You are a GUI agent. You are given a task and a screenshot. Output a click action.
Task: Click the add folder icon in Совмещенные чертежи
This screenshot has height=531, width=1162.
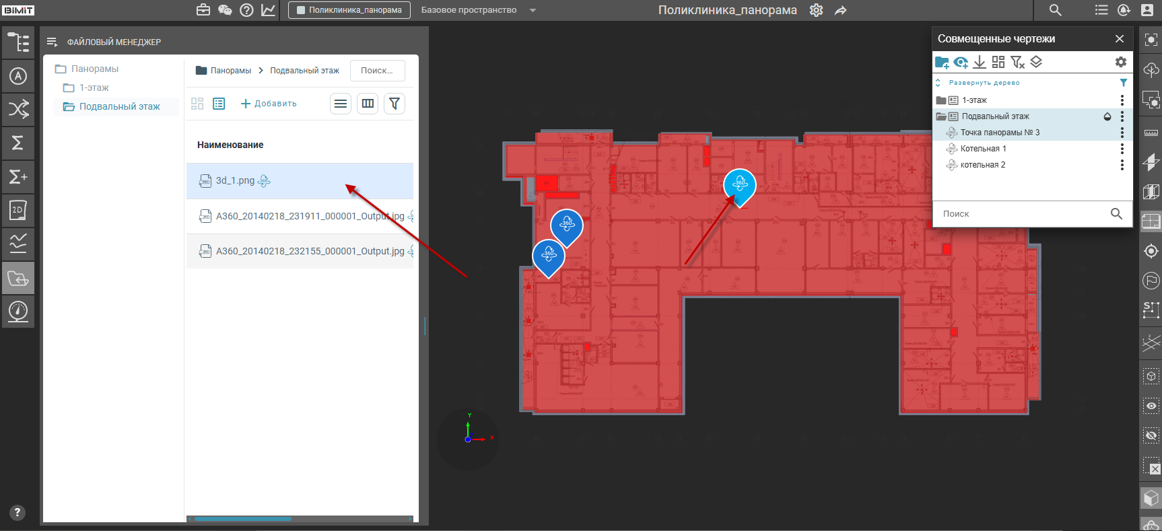click(942, 63)
